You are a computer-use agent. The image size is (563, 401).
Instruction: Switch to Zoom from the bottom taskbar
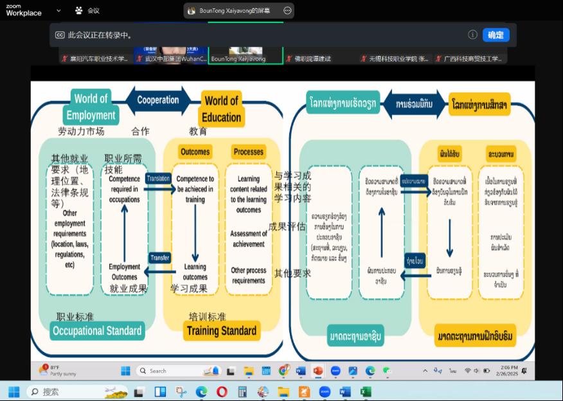pyautogui.click(x=324, y=391)
